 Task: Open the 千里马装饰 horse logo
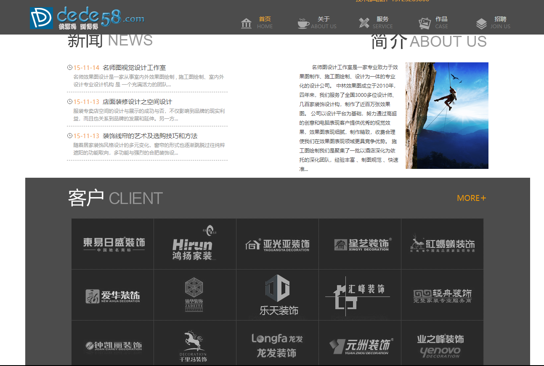(x=194, y=346)
